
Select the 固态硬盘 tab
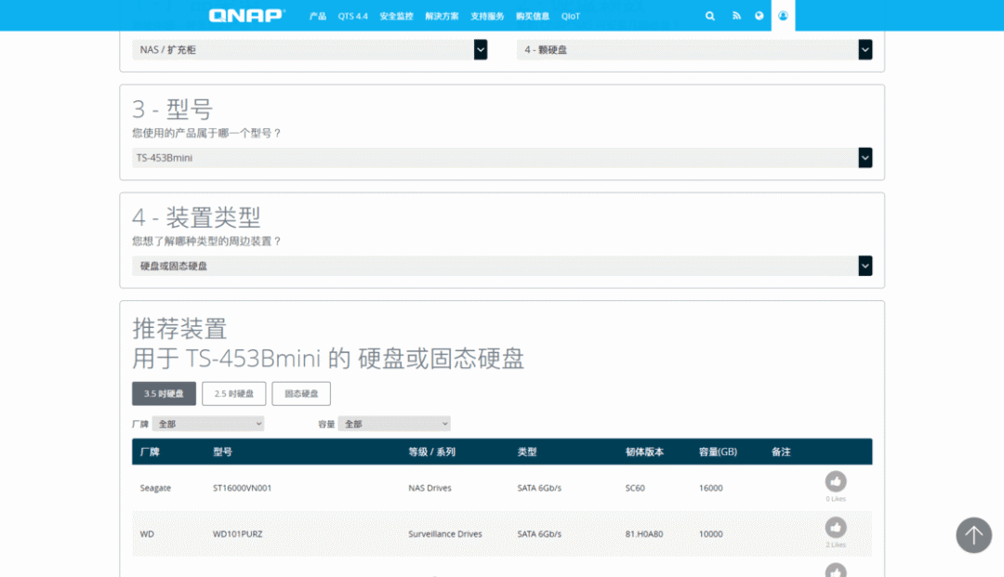tap(301, 393)
